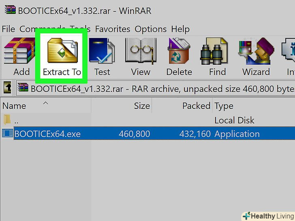
Task: Click the BOOTICEx64.exe file icon
Action: 8,133
